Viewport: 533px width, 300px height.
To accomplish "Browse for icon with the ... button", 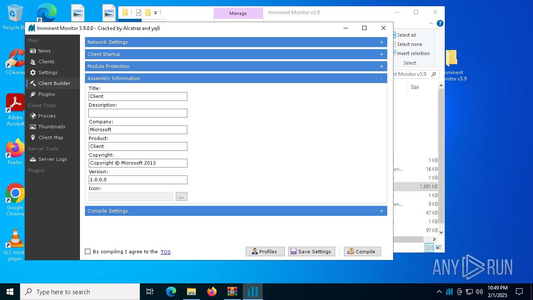I will (182, 196).
